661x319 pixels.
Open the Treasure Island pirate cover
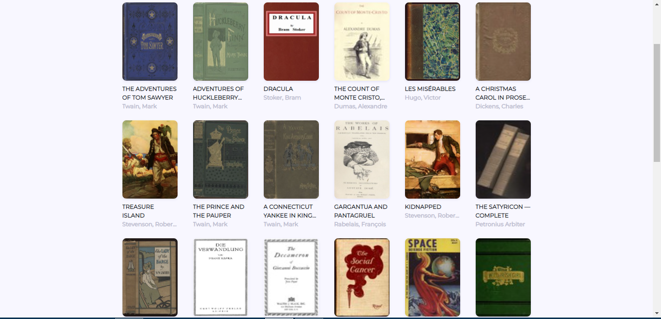point(150,159)
